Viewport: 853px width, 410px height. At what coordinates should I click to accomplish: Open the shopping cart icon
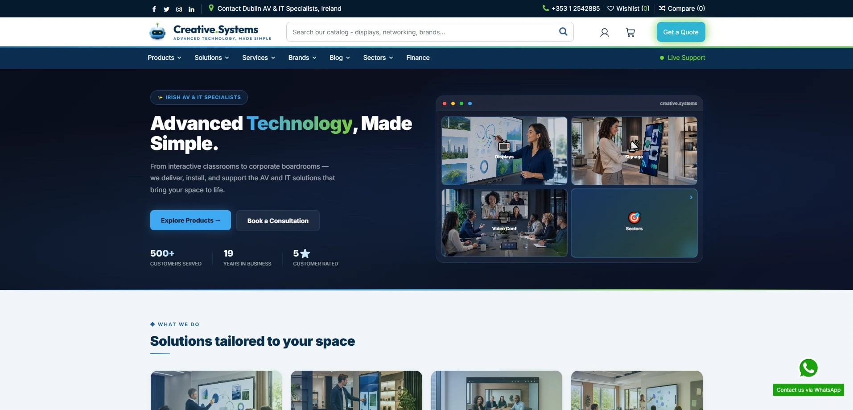pyautogui.click(x=630, y=32)
